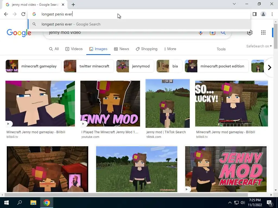Image resolution: width=278 pixels, height=208 pixels.
Task: Switch to the Shopping tab
Action: pos(147,49)
